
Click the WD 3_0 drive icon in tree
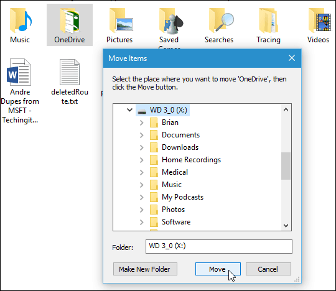142,111
